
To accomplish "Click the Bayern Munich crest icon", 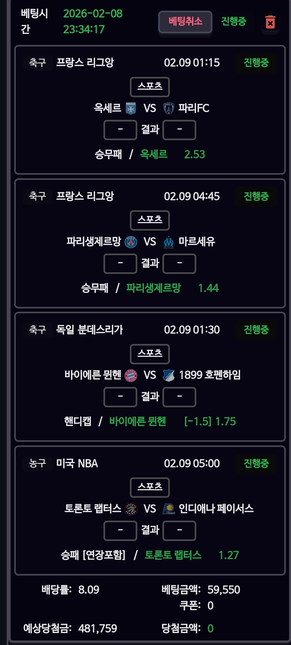I will [x=131, y=375].
